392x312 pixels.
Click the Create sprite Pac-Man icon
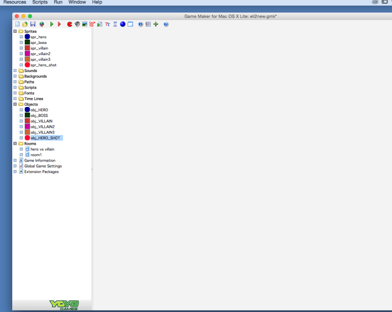pos(70,24)
